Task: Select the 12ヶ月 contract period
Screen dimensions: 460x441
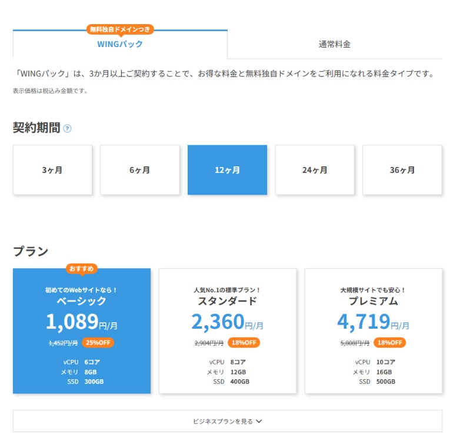Action: coord(228,170)
